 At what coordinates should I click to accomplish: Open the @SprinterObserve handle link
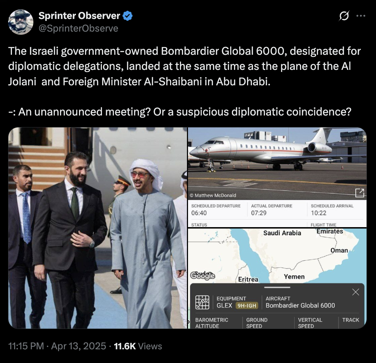click(x=78, y=28)
